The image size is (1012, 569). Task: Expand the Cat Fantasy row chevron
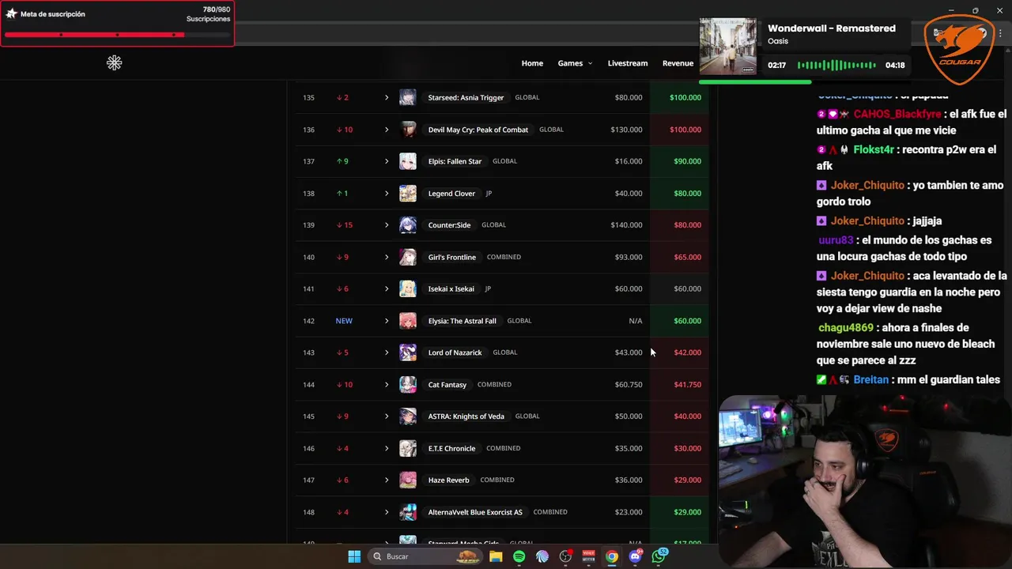click(x=387, y=385)
